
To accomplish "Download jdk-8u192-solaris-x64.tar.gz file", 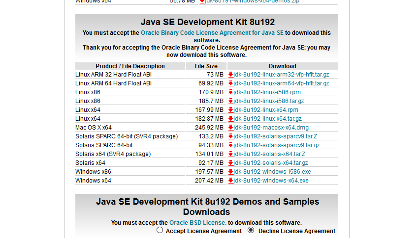I will coord(271,163).
